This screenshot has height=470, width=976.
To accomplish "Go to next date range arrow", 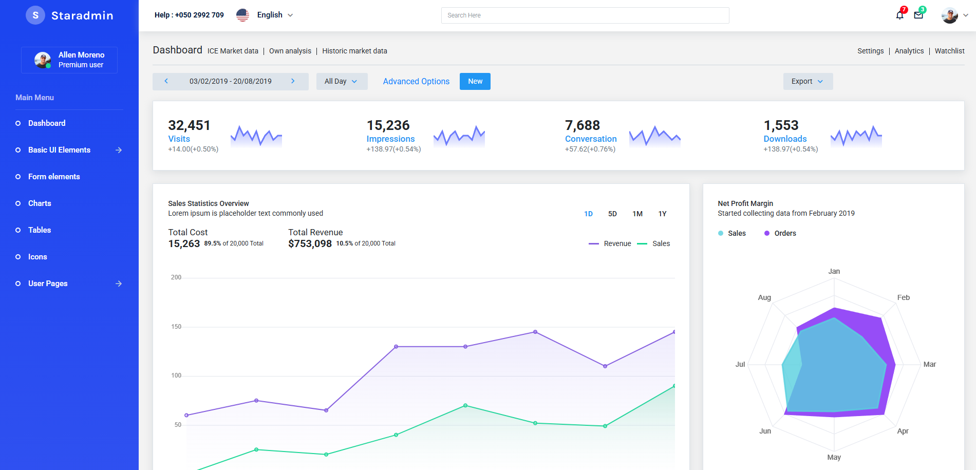I will (293, 81).
